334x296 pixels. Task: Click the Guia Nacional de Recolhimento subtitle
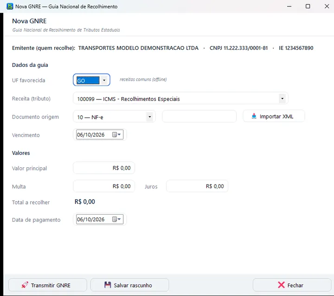coord(66,30)
